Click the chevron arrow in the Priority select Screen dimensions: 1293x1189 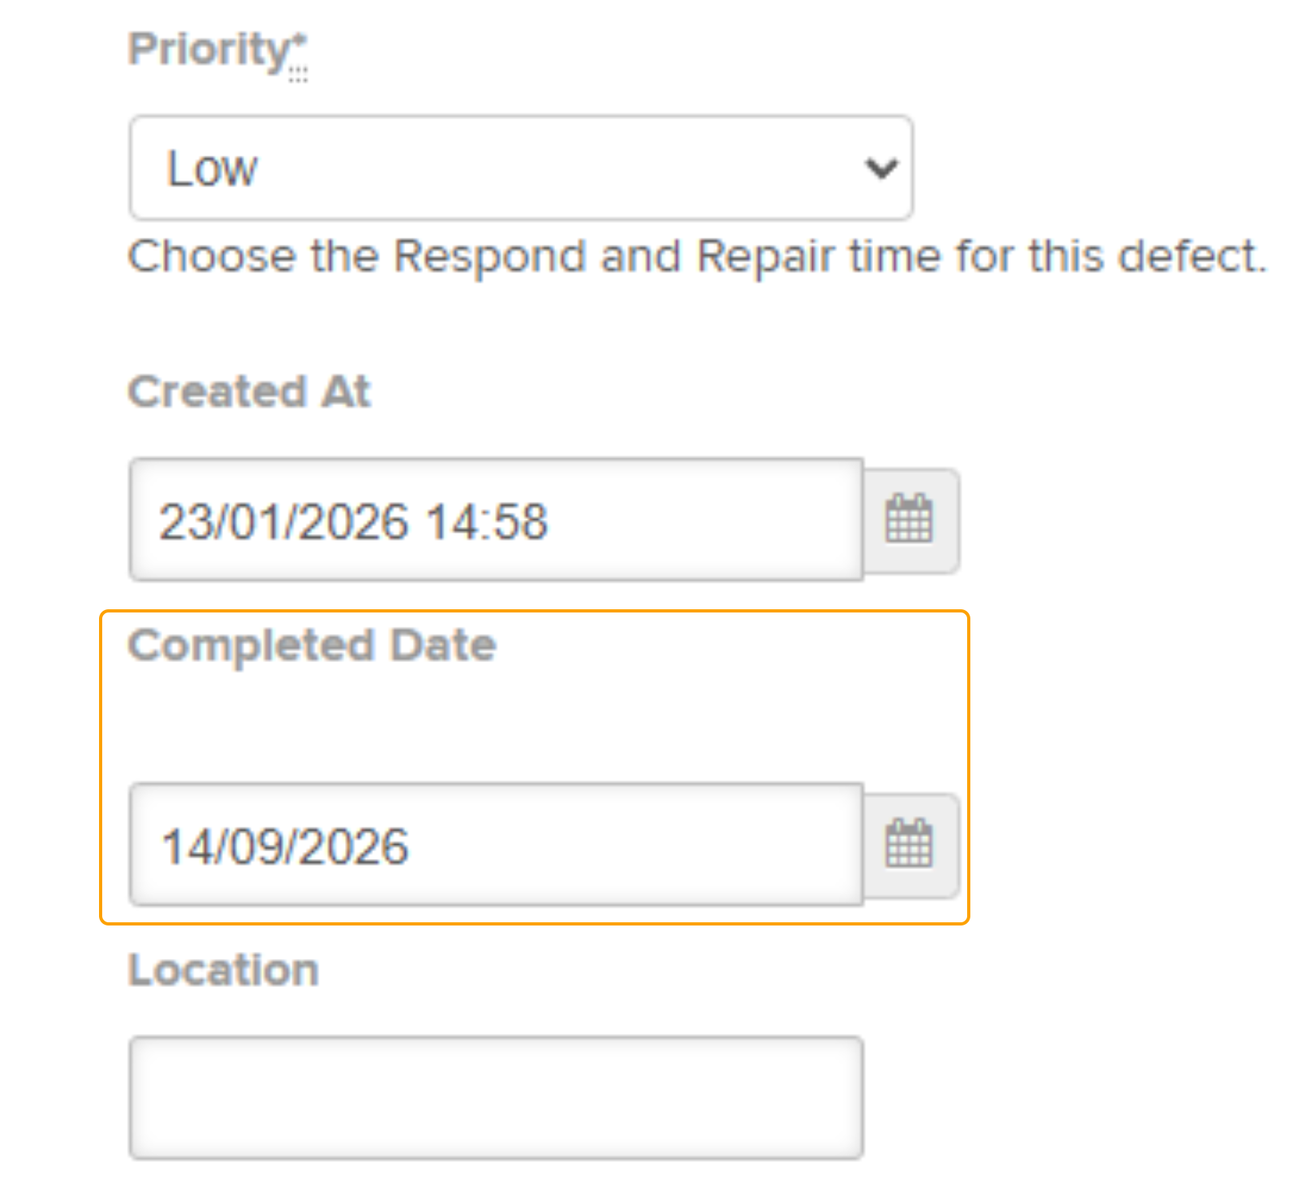881,168
